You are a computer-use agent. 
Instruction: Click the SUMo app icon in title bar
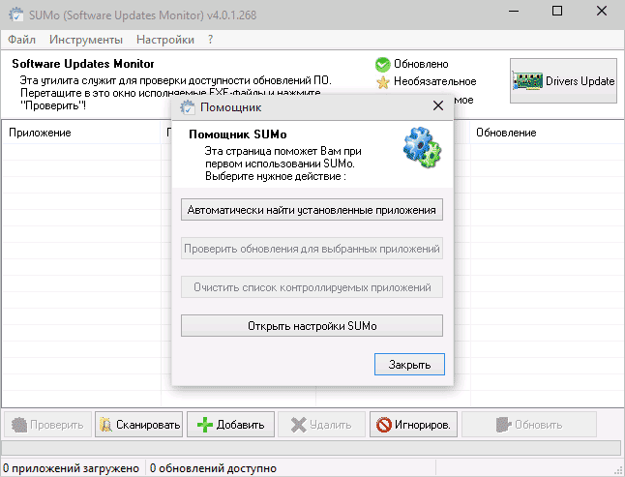(x=15, y=15)
